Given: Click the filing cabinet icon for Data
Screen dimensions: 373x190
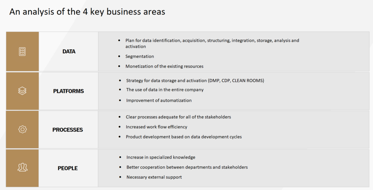Looking at the screenshot, I should 22,52.
